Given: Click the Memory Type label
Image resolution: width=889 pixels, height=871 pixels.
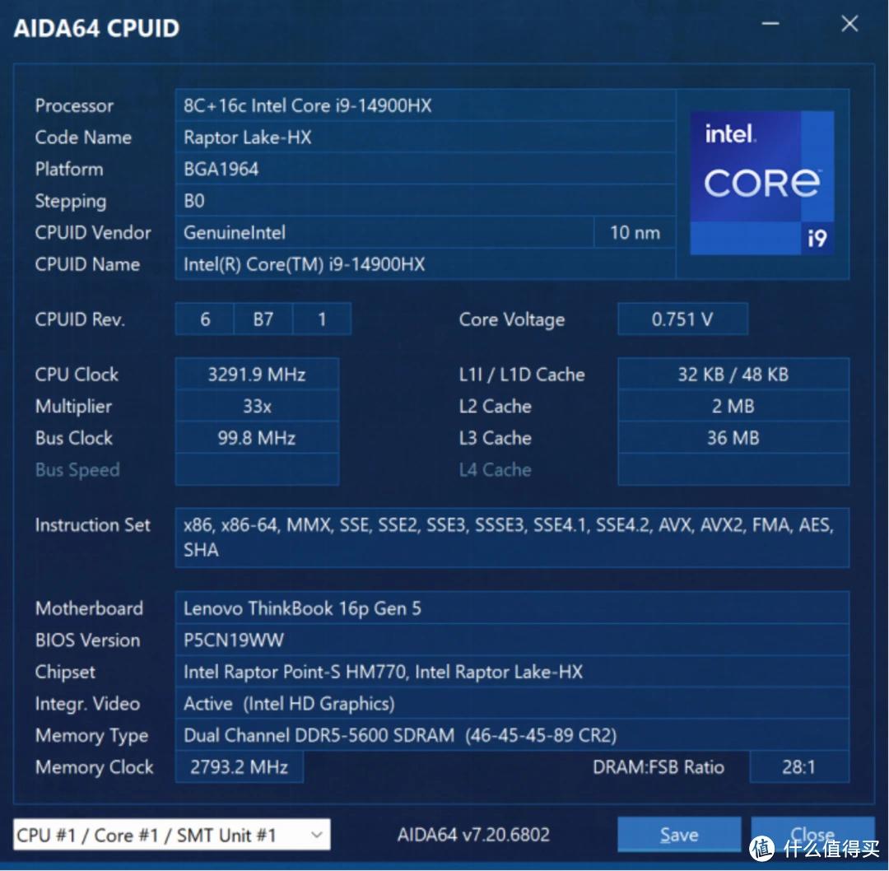Looking at the screenshot, I should 92,735.
